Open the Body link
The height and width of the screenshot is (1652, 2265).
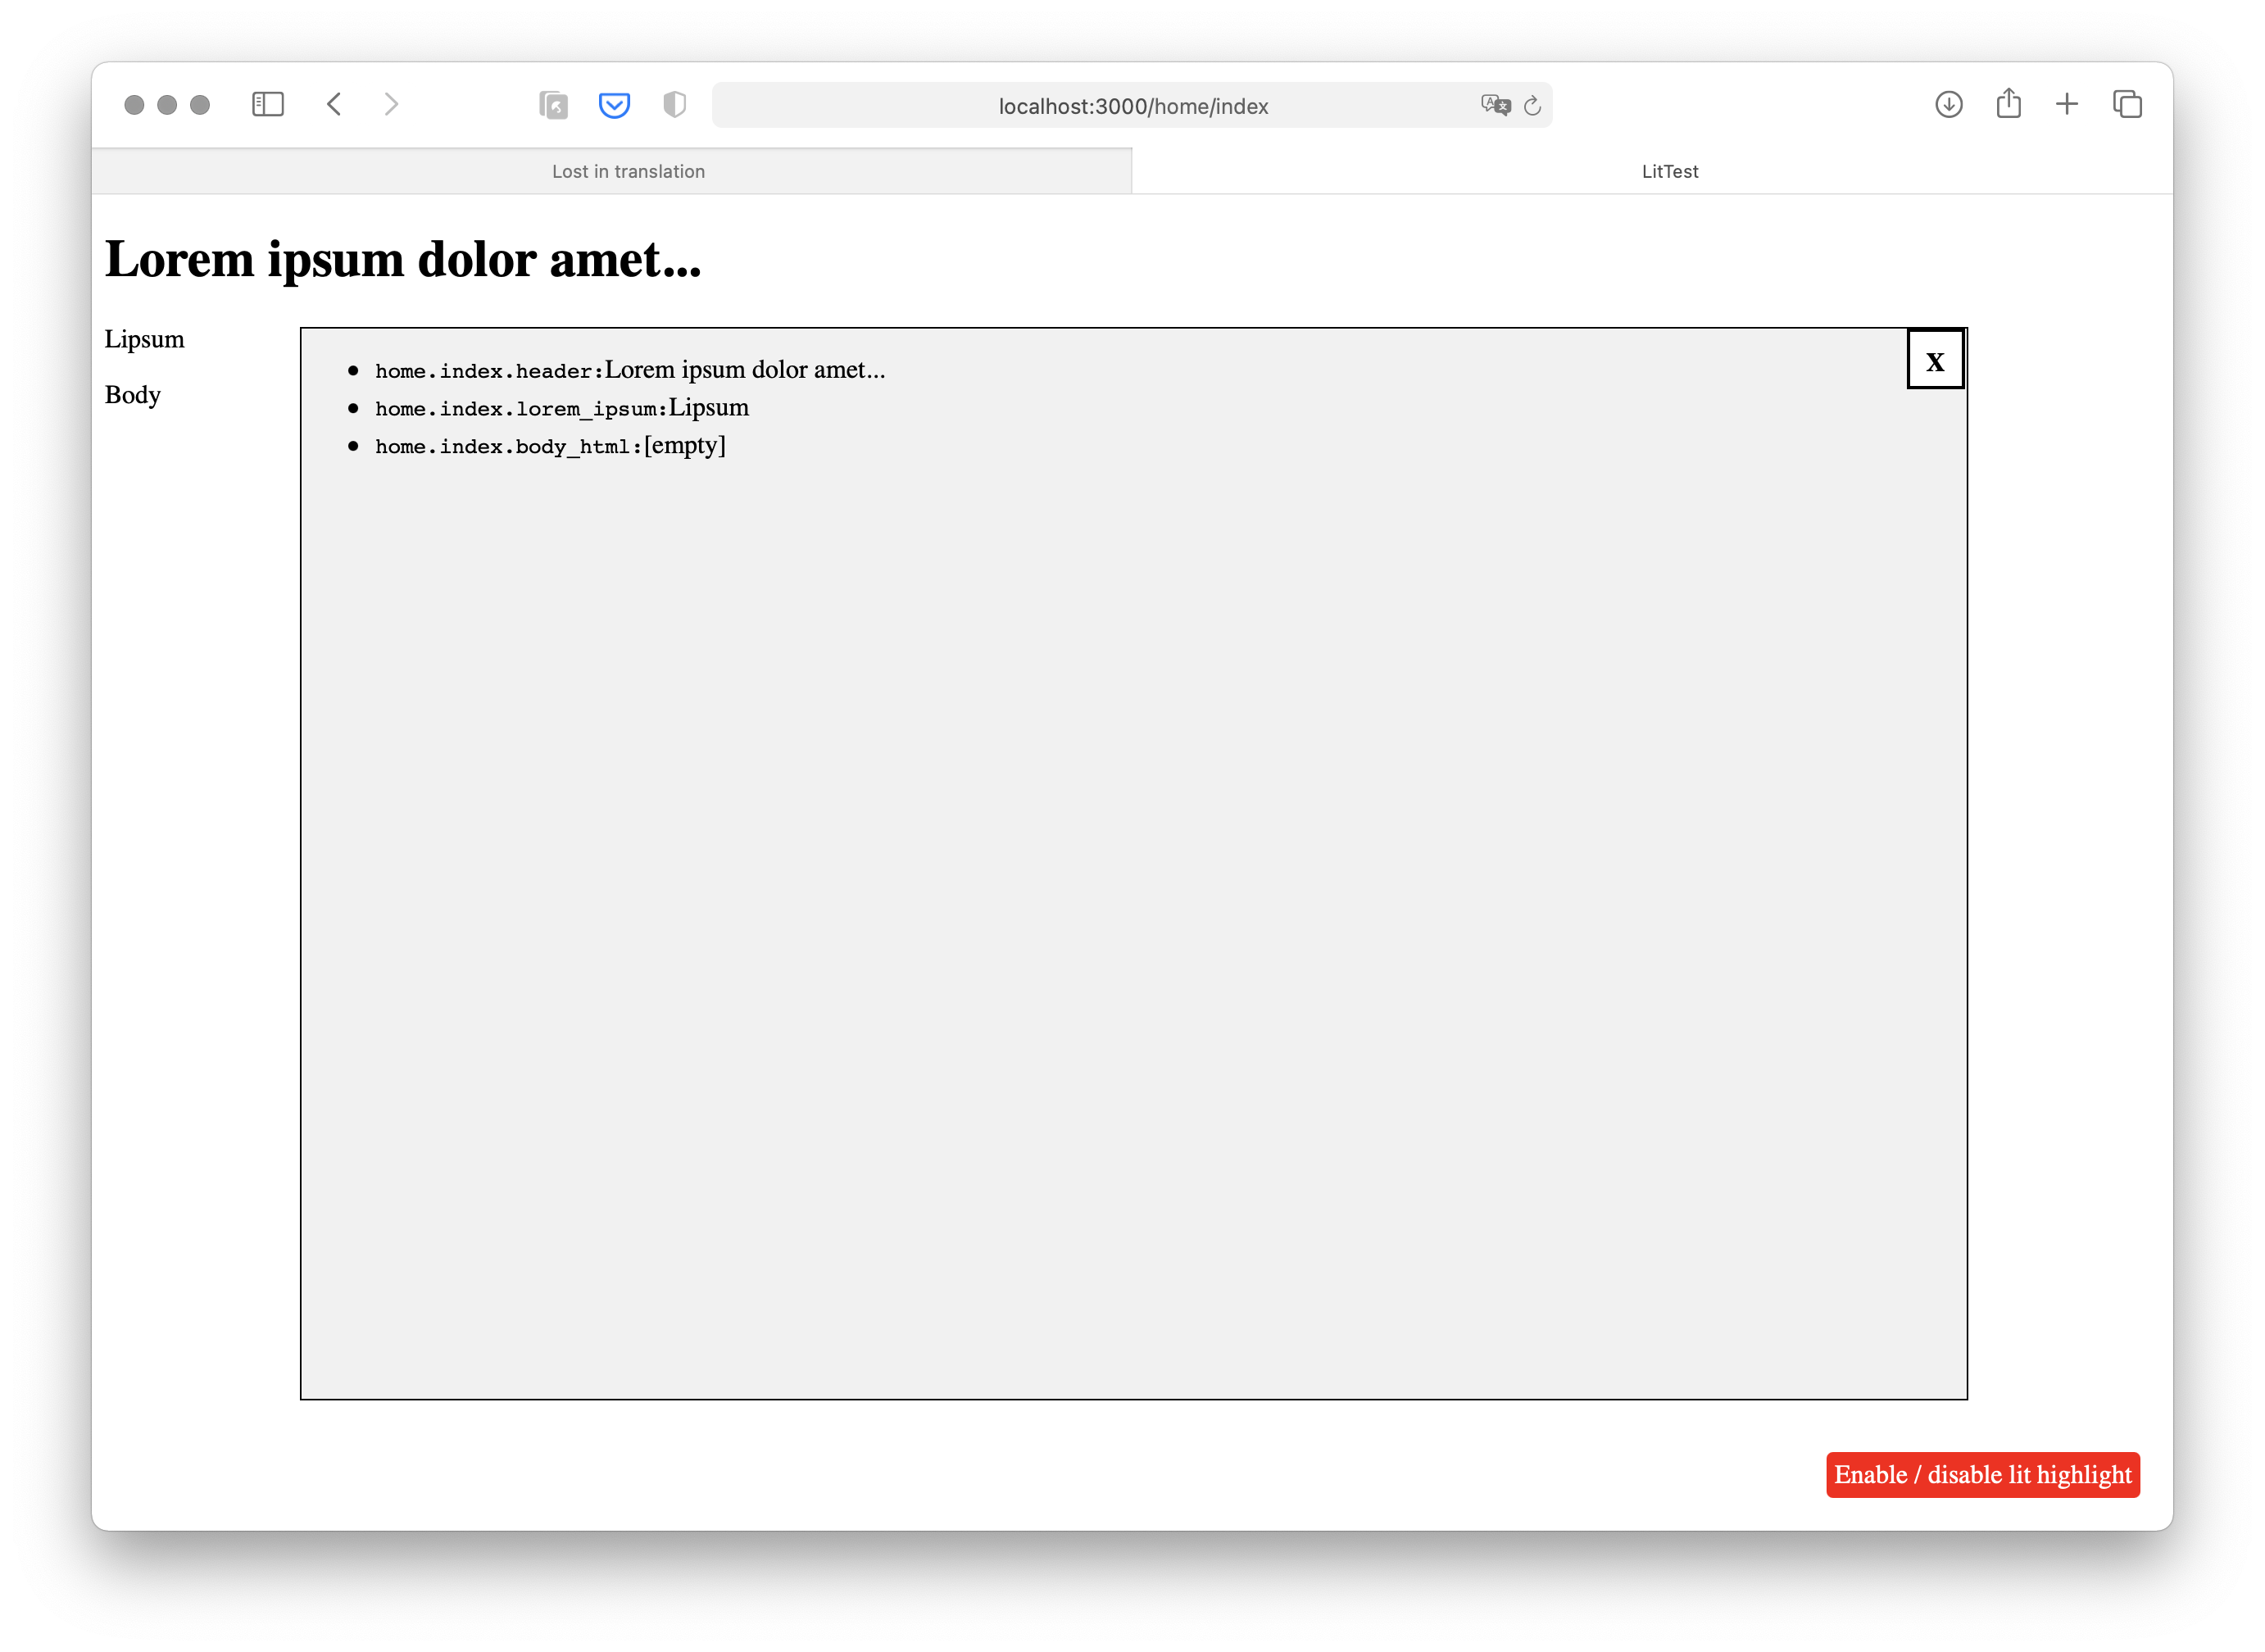(131, 395)
